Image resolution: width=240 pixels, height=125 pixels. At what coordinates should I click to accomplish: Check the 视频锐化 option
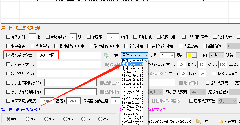(135, 37)
